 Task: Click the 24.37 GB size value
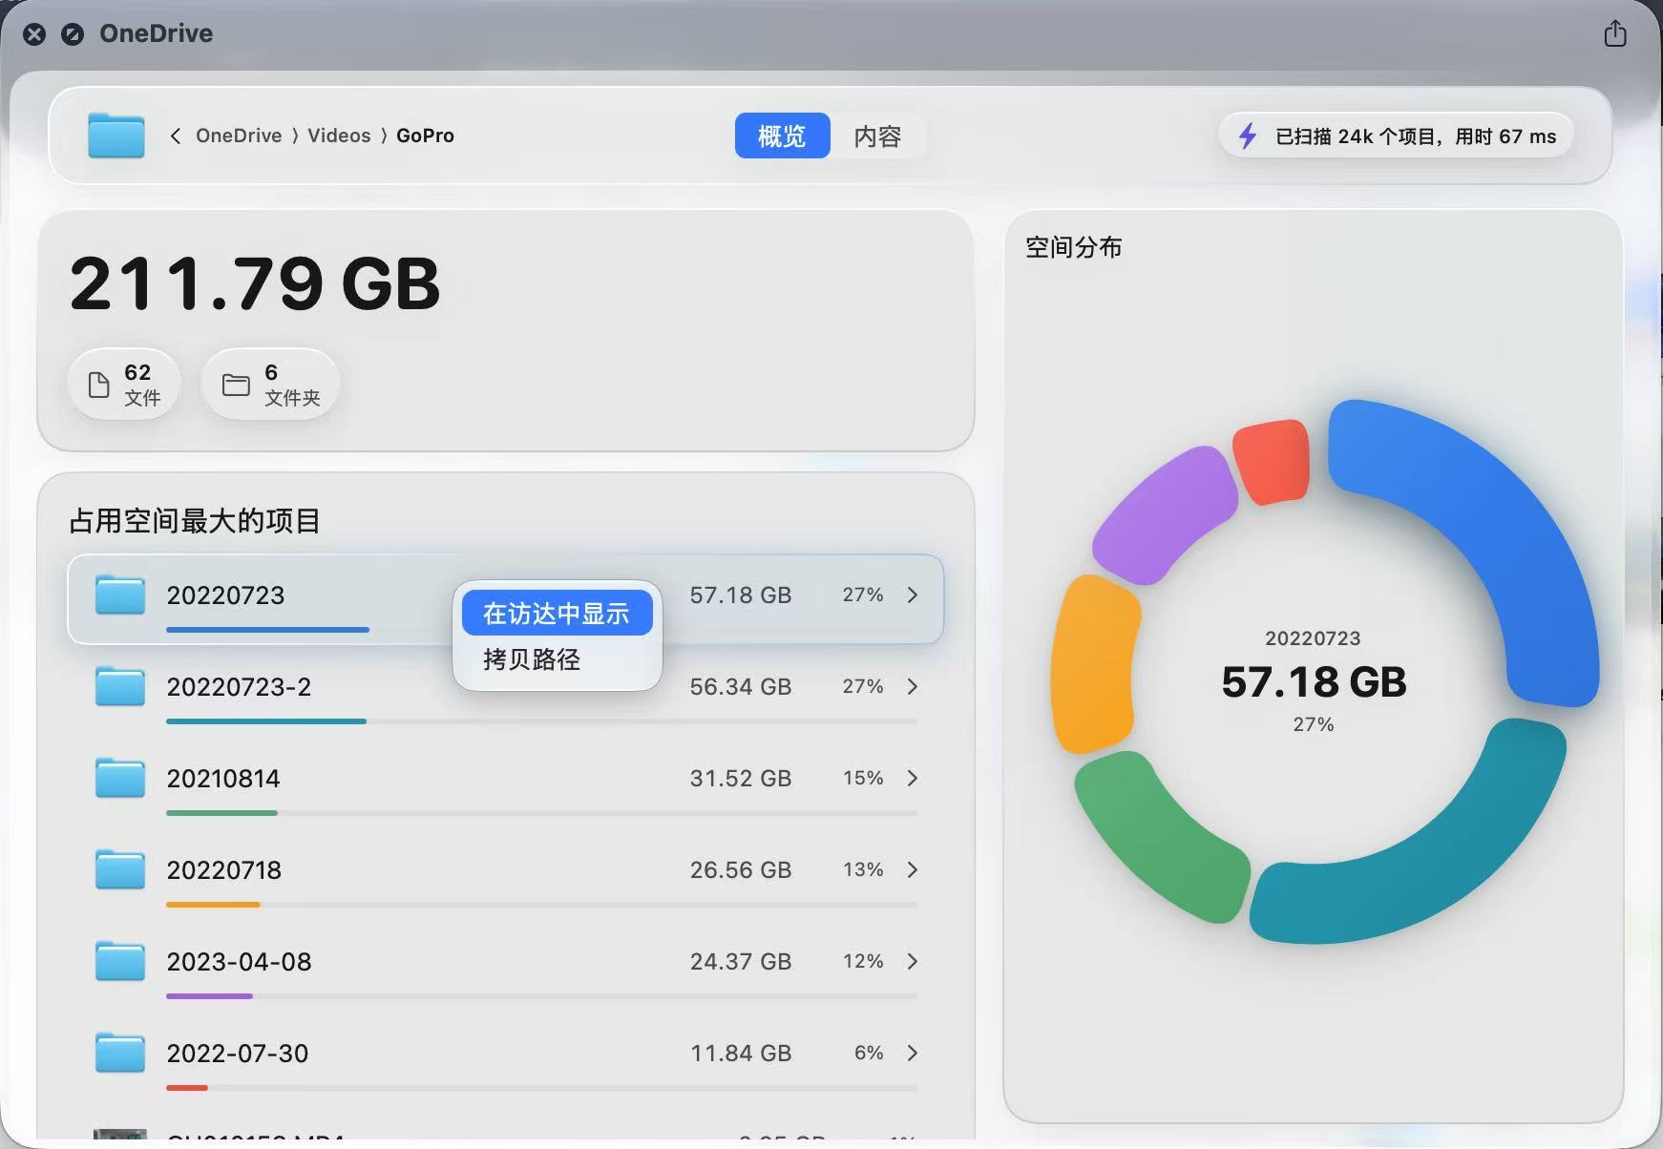click(x=741, y=962)
